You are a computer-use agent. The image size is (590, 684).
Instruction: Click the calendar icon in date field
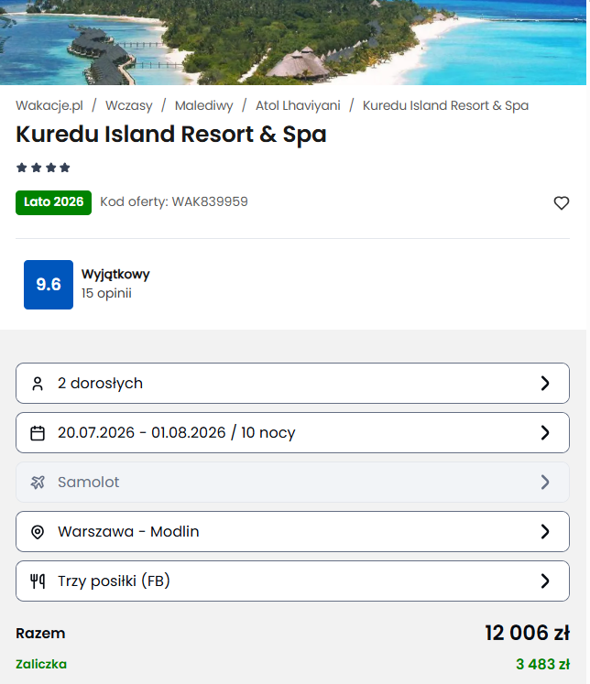click(x=38, y=433)
